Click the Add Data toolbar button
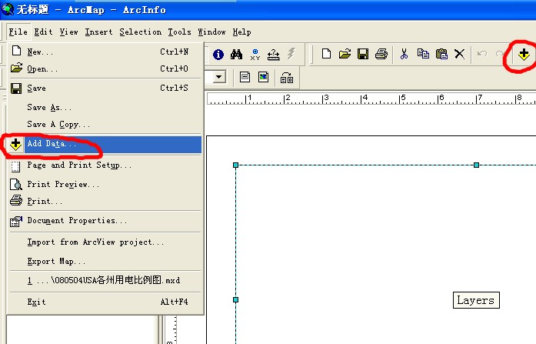The width and height of the screenshot is (536, 344). click(x=524, y=55)
